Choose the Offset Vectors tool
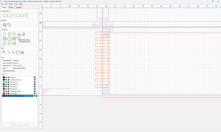 click(5, 39)
